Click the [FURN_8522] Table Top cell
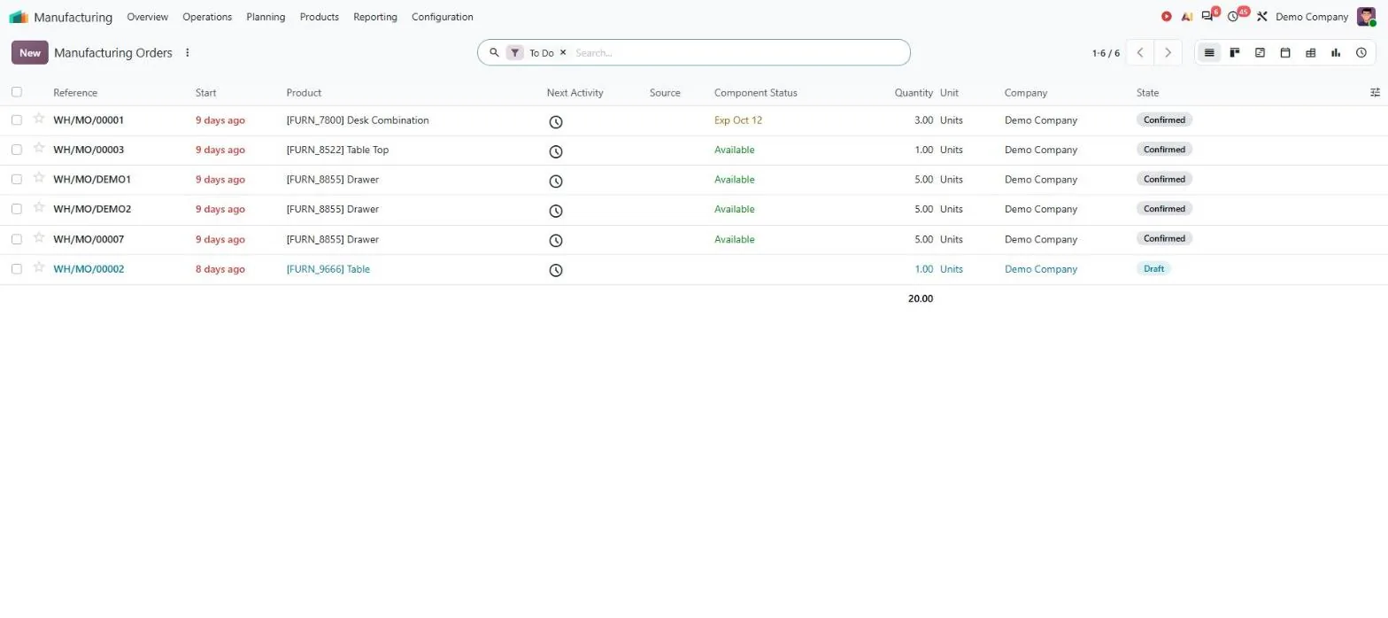Screen dimensions: 1388x618 337,150
